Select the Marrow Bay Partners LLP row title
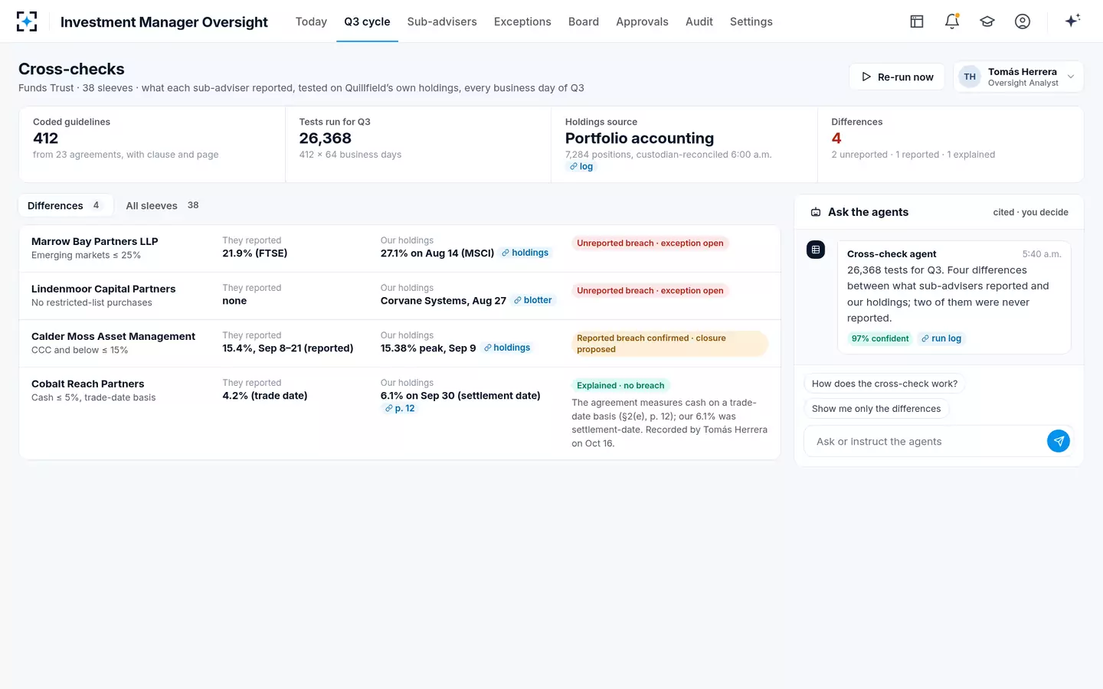The height and width of the screenshot is (689, 1103). (95, 241)
